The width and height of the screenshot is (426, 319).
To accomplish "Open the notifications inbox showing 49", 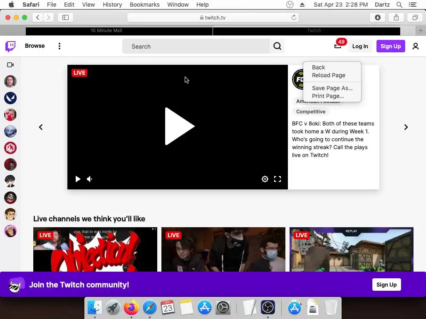I will 338,46.
